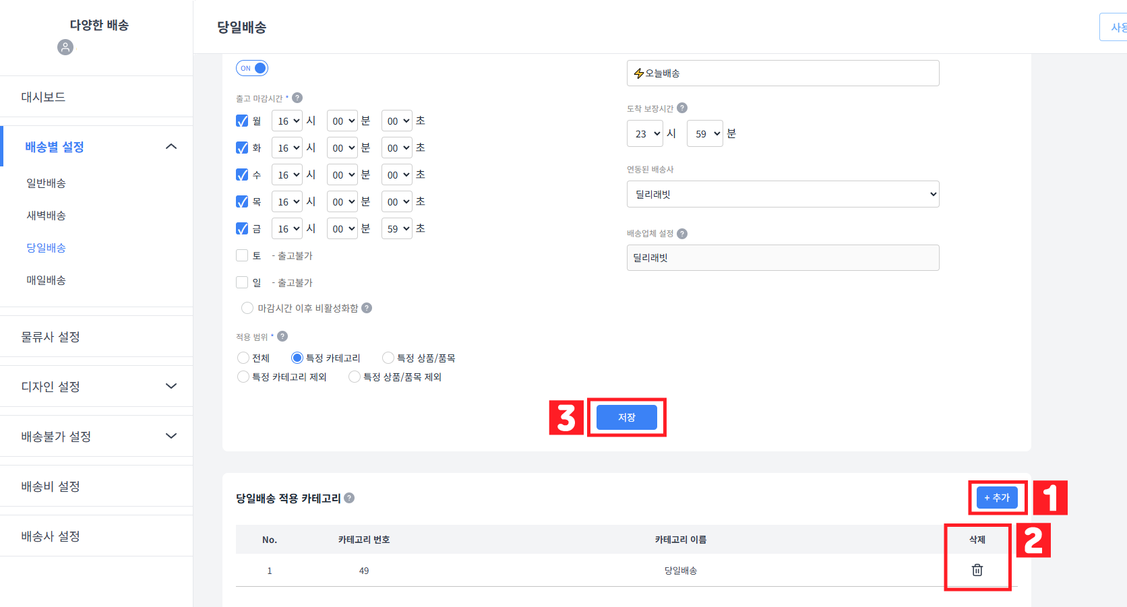Turn off the ON toggle switch
This screenshot has height=607, width=1127.
point(251,67)
